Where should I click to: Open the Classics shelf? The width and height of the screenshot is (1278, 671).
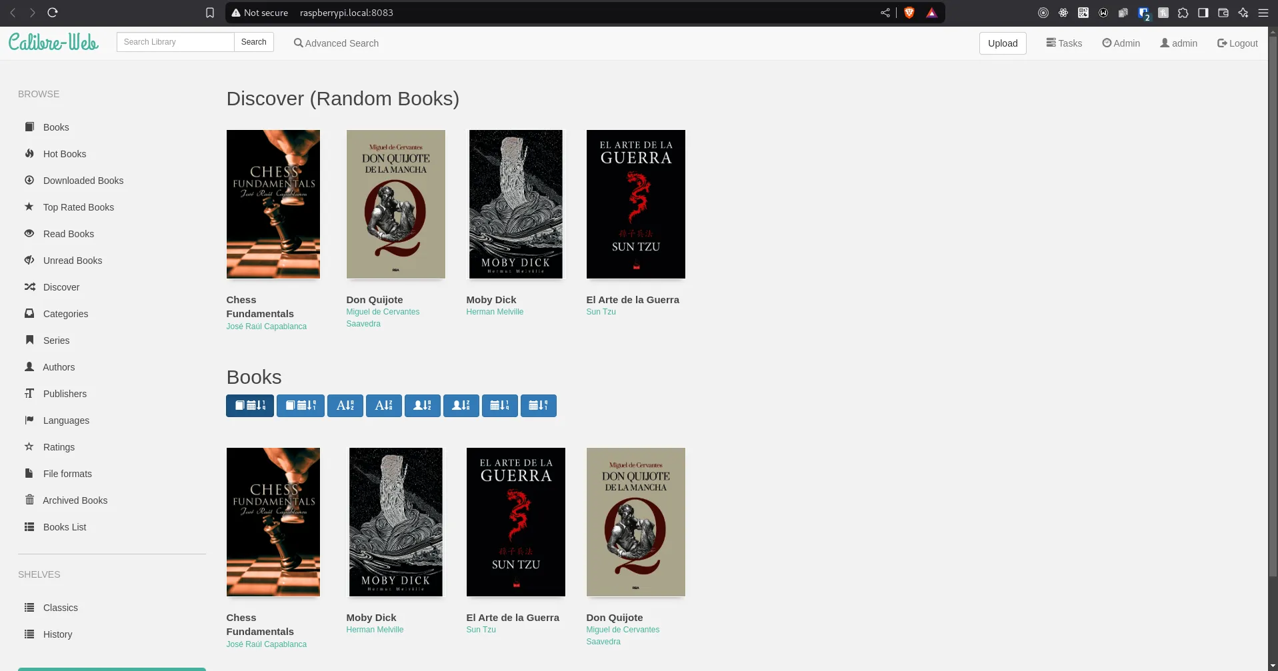pyautogui.click(x=60, y=608)
